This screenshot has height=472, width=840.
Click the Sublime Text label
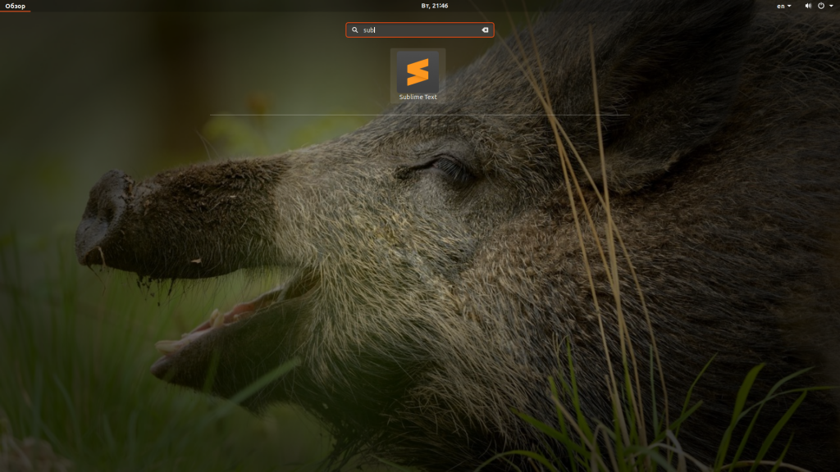(x=418, y=98)
